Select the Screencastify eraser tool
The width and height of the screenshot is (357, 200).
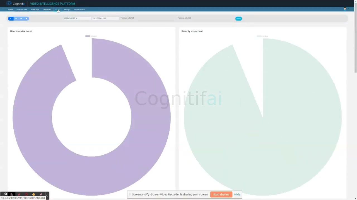pyautogui.click(x=41, y=194)
